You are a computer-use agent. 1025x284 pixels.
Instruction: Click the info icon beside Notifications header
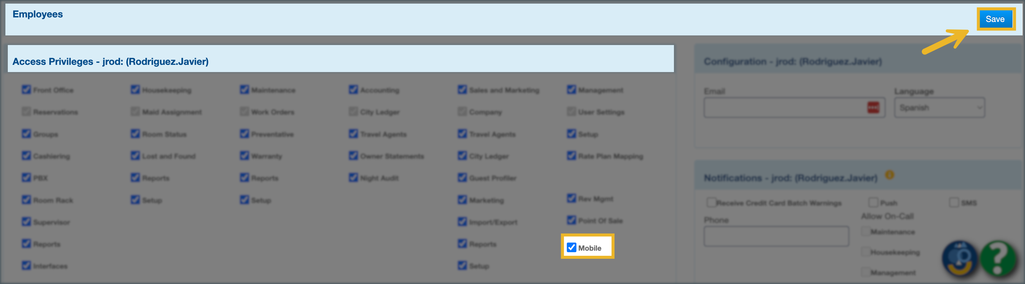889,175
